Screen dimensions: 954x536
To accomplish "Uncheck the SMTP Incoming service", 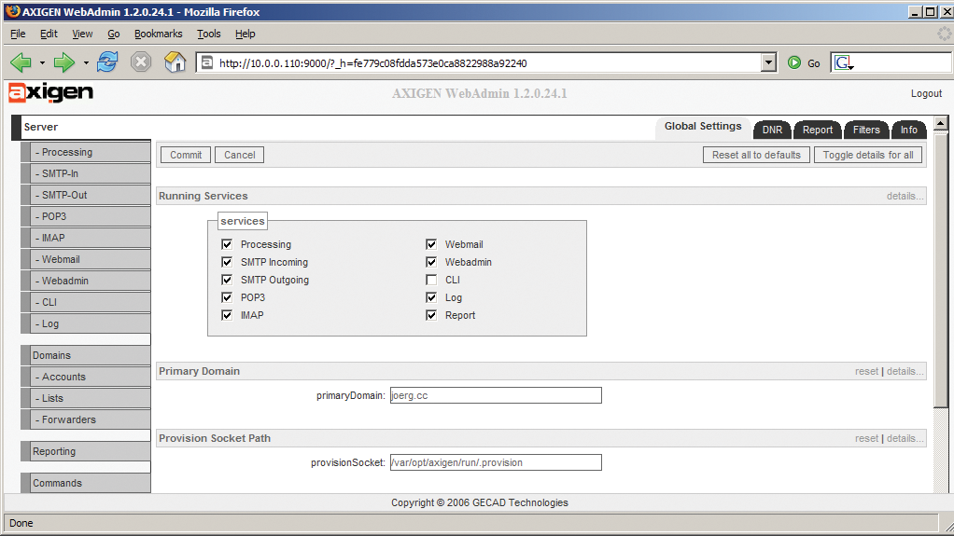I will [227, 262].
